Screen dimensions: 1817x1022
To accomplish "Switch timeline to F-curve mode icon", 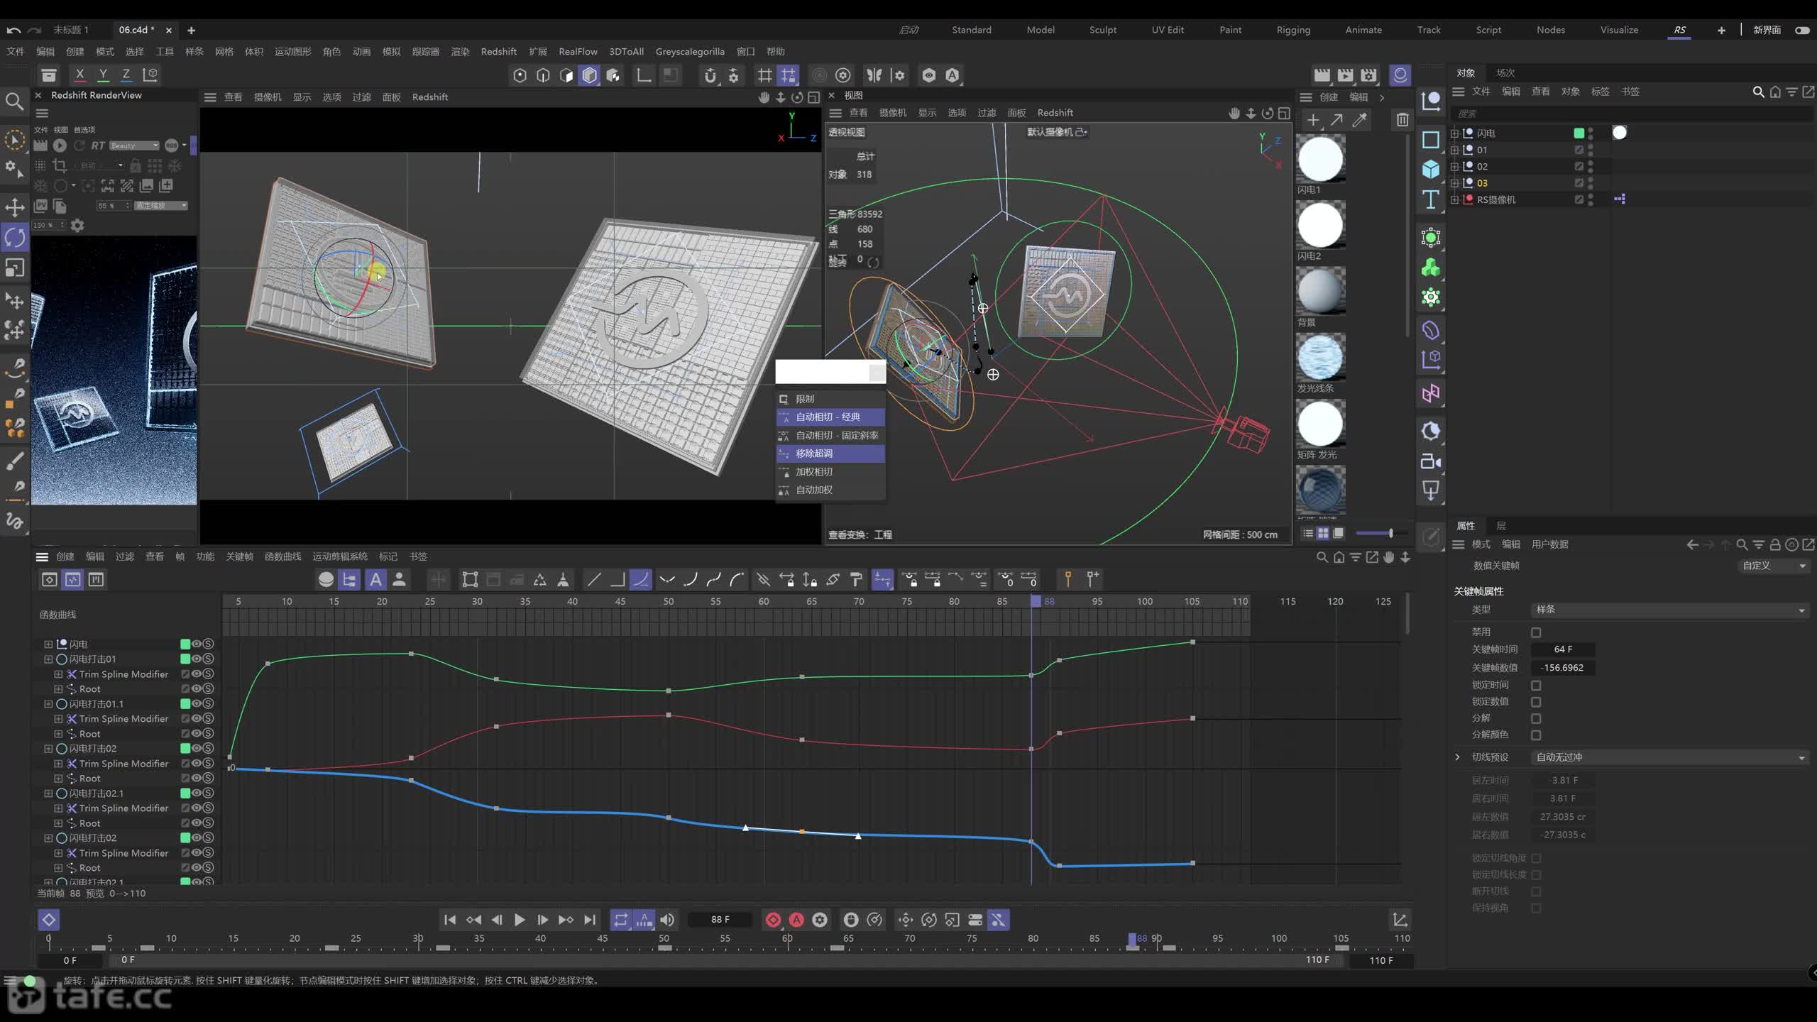I will (73, 580).
